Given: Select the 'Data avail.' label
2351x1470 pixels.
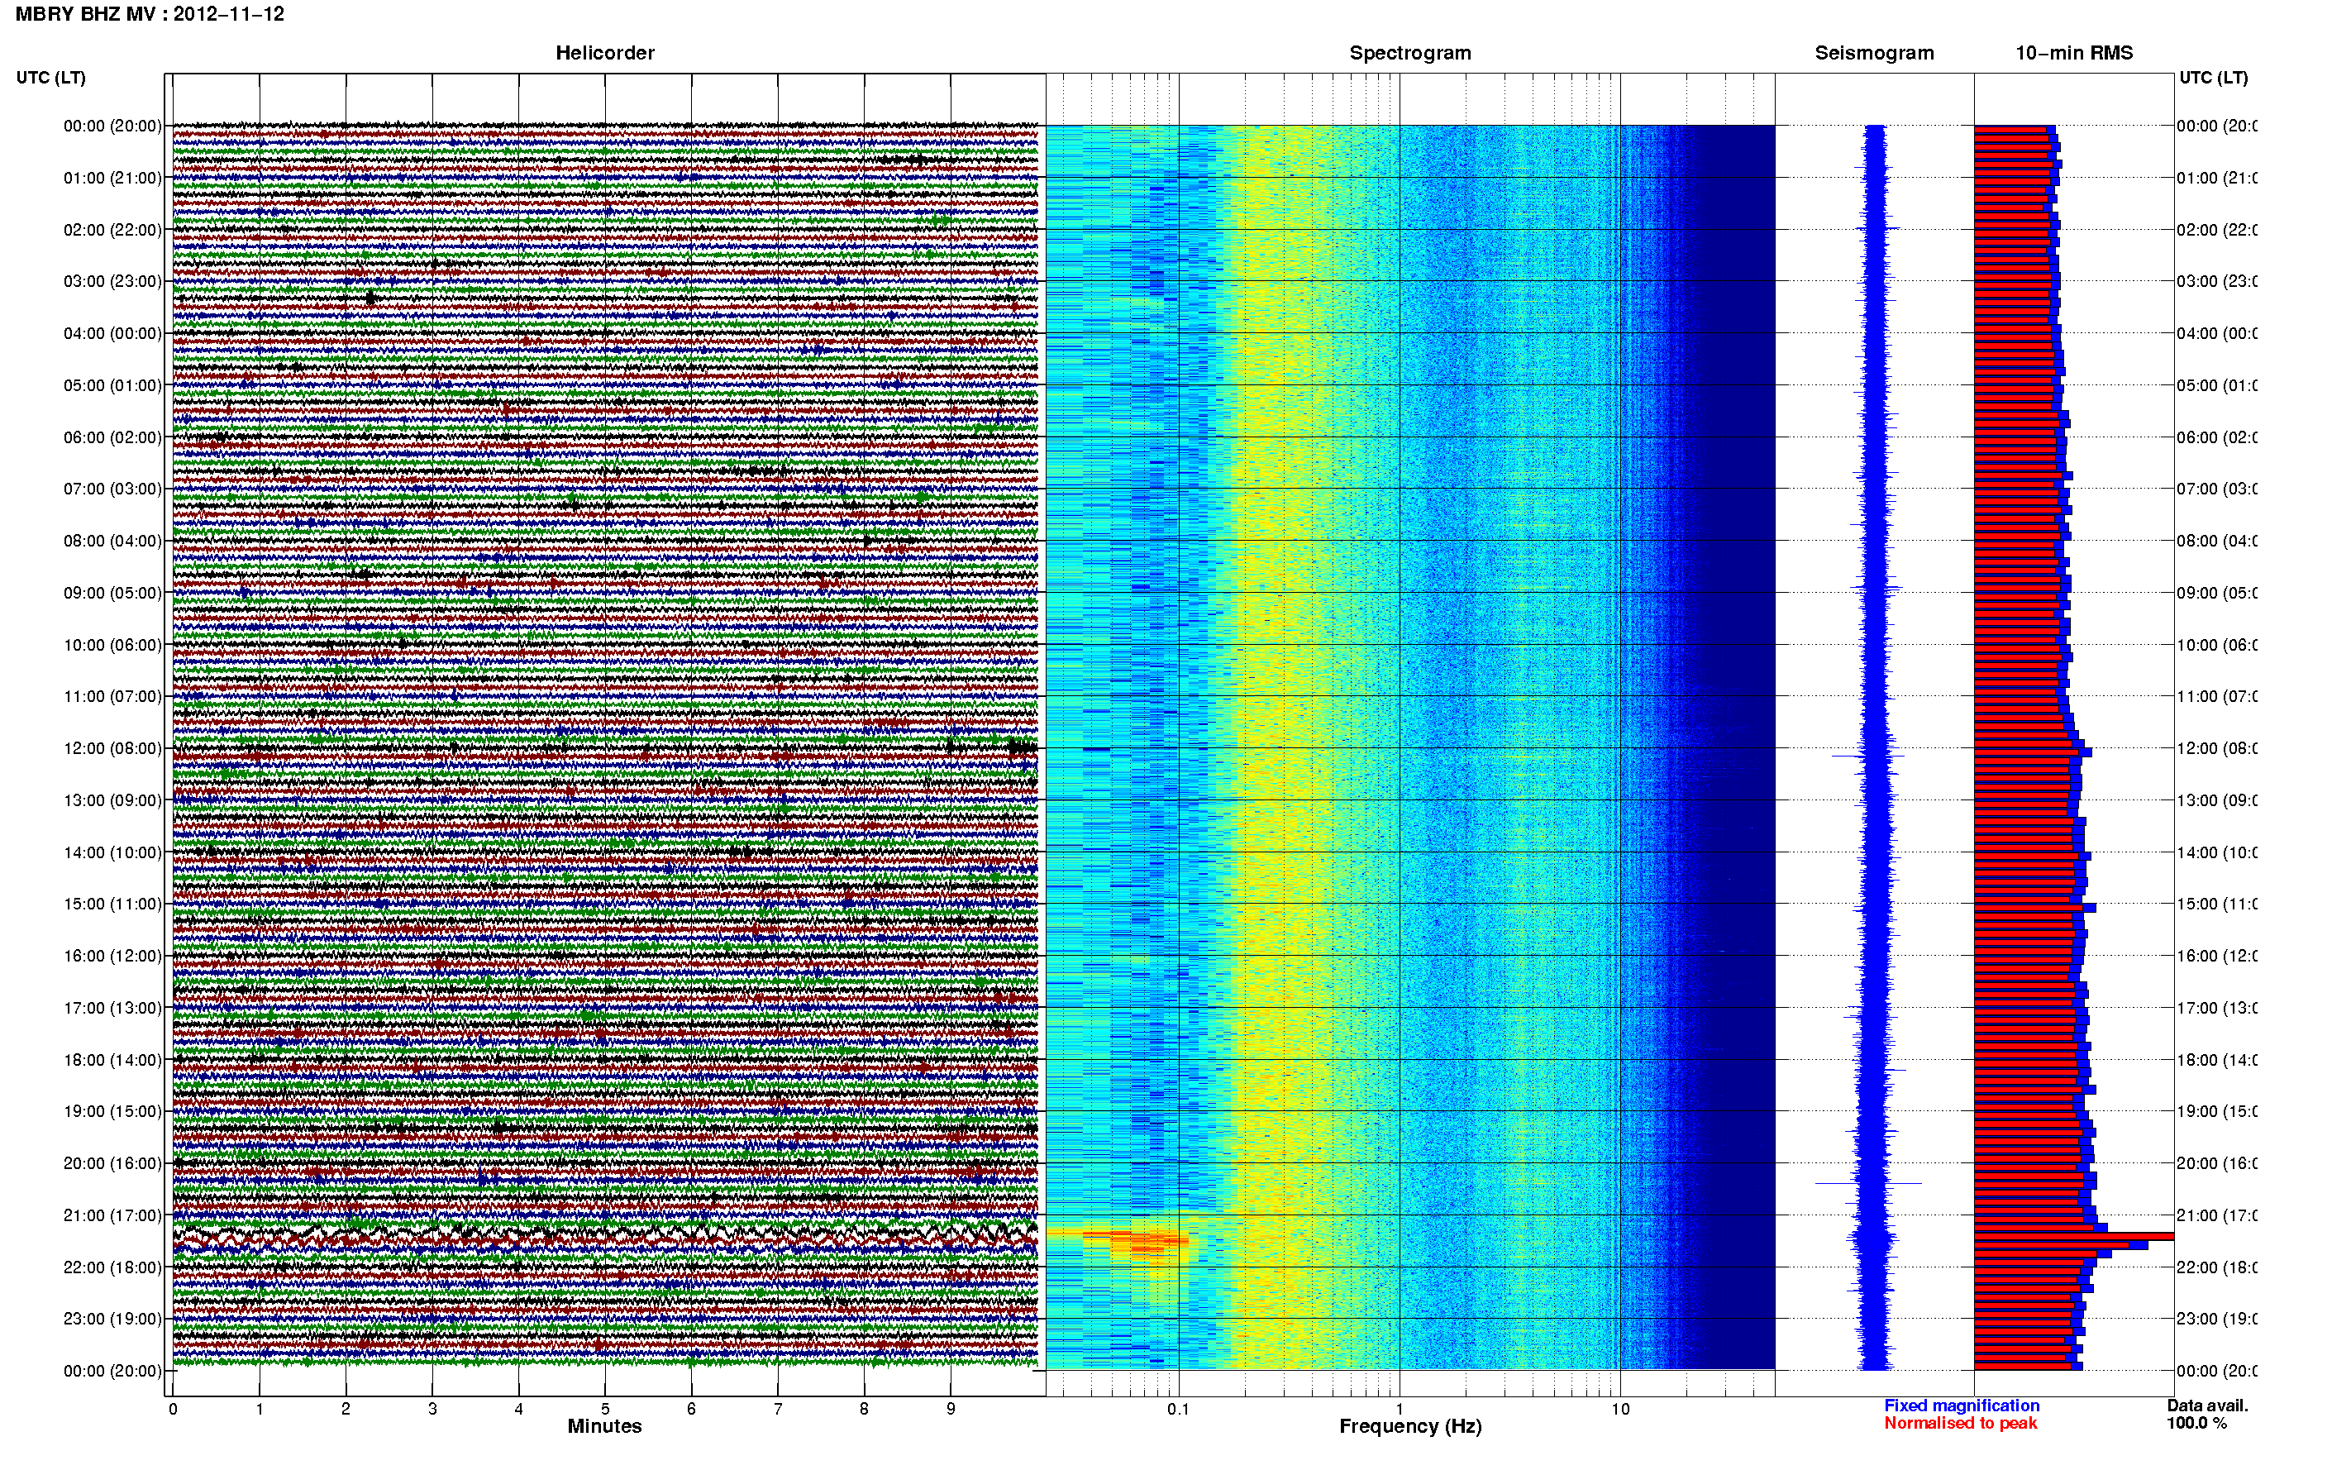Looking at the screenshot, I should click(2207, 1406).
